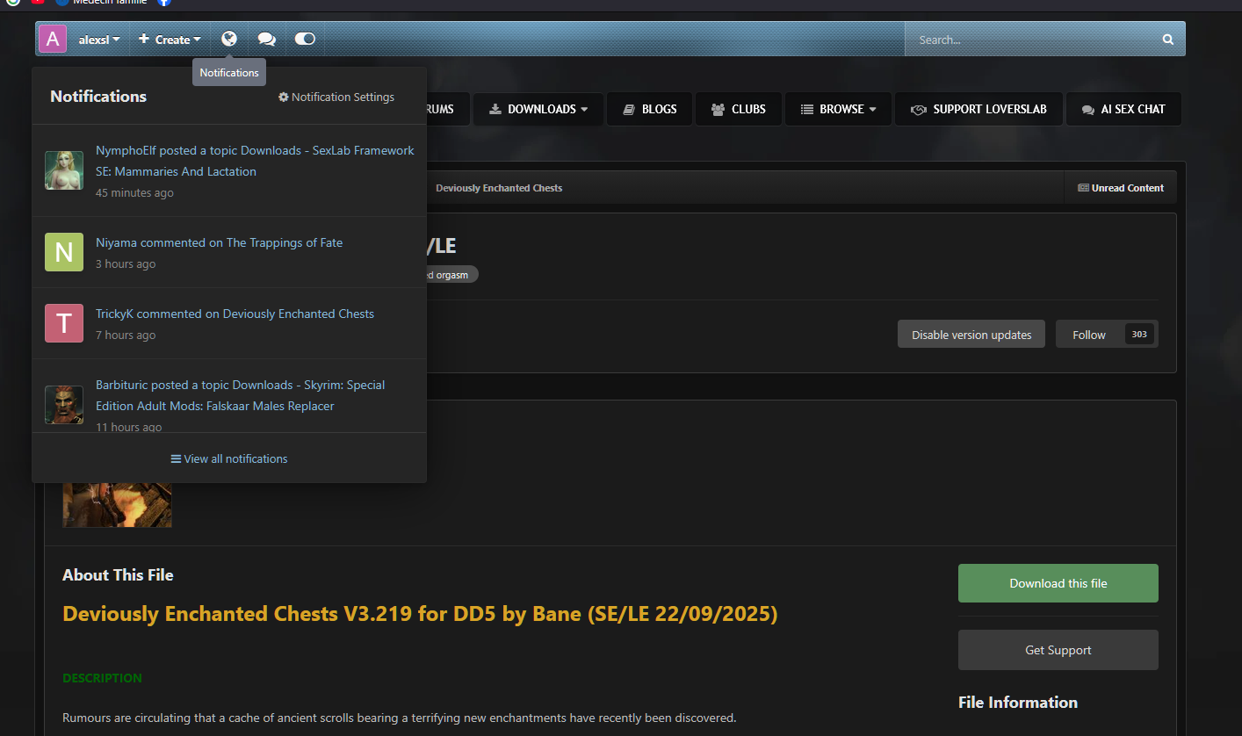Click the 303 followers count

tap(1139, 335)
